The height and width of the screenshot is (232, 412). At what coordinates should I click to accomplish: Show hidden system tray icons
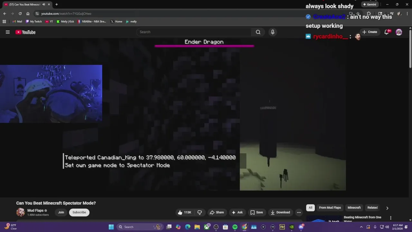click(x=361, y=227)
